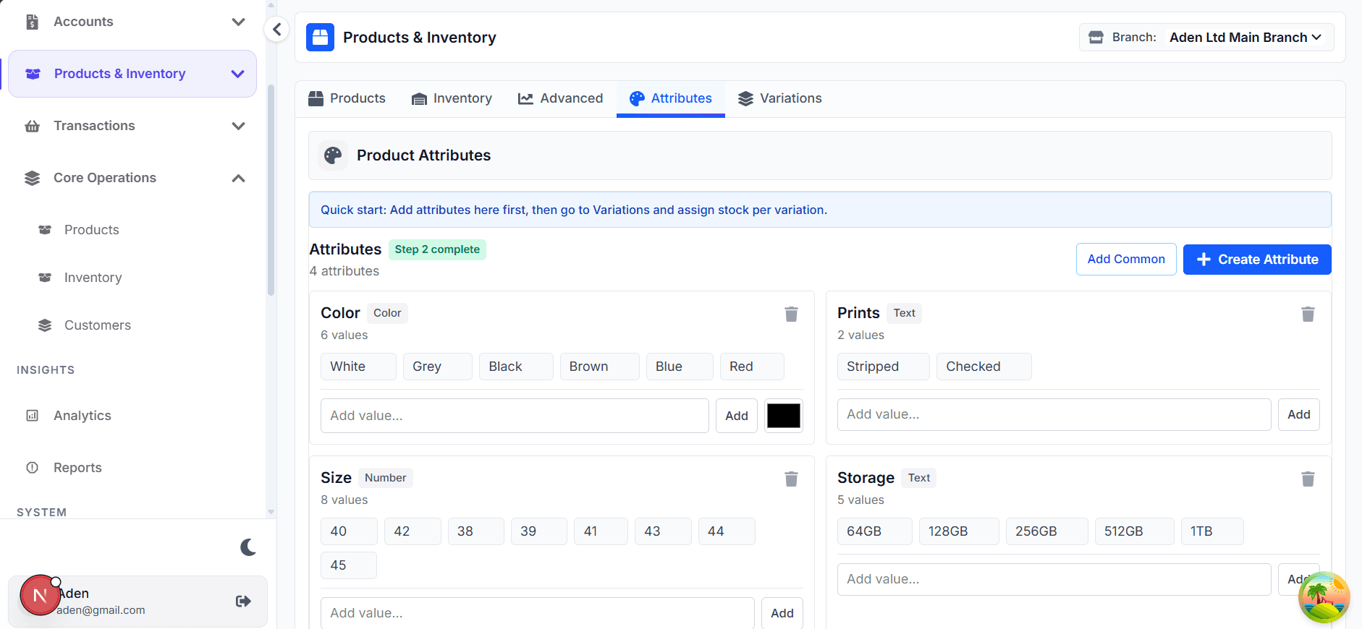Click the Product Attributes palette icon
Viewport: 1362px width, 629px height.
point(333,155)
